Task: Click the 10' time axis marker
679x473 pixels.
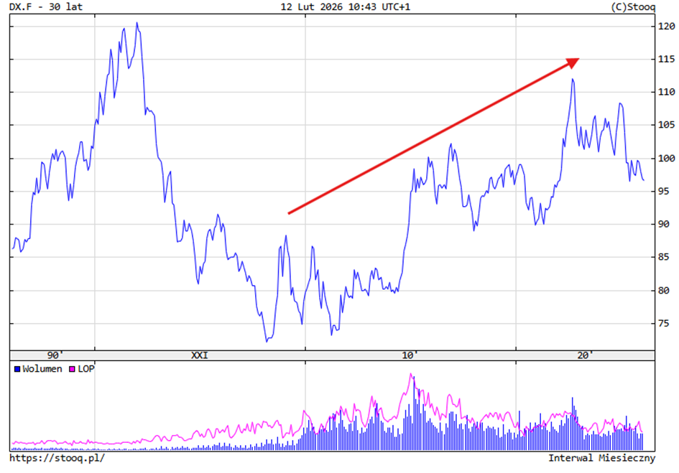Action: 410,355
